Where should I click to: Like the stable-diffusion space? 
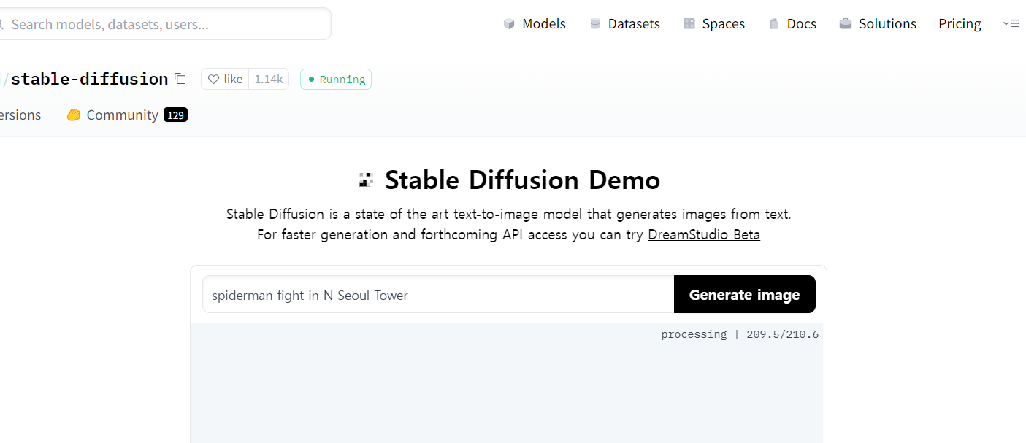[x=225, y=79]
